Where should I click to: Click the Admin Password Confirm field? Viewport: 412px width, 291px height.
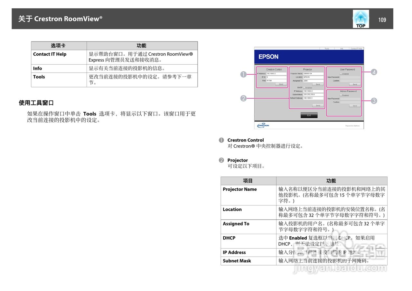pyautogui.click(x=351, y=102)
